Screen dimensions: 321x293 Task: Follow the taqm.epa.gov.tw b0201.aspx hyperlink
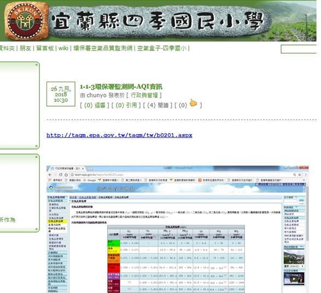(x=119, y=135)
